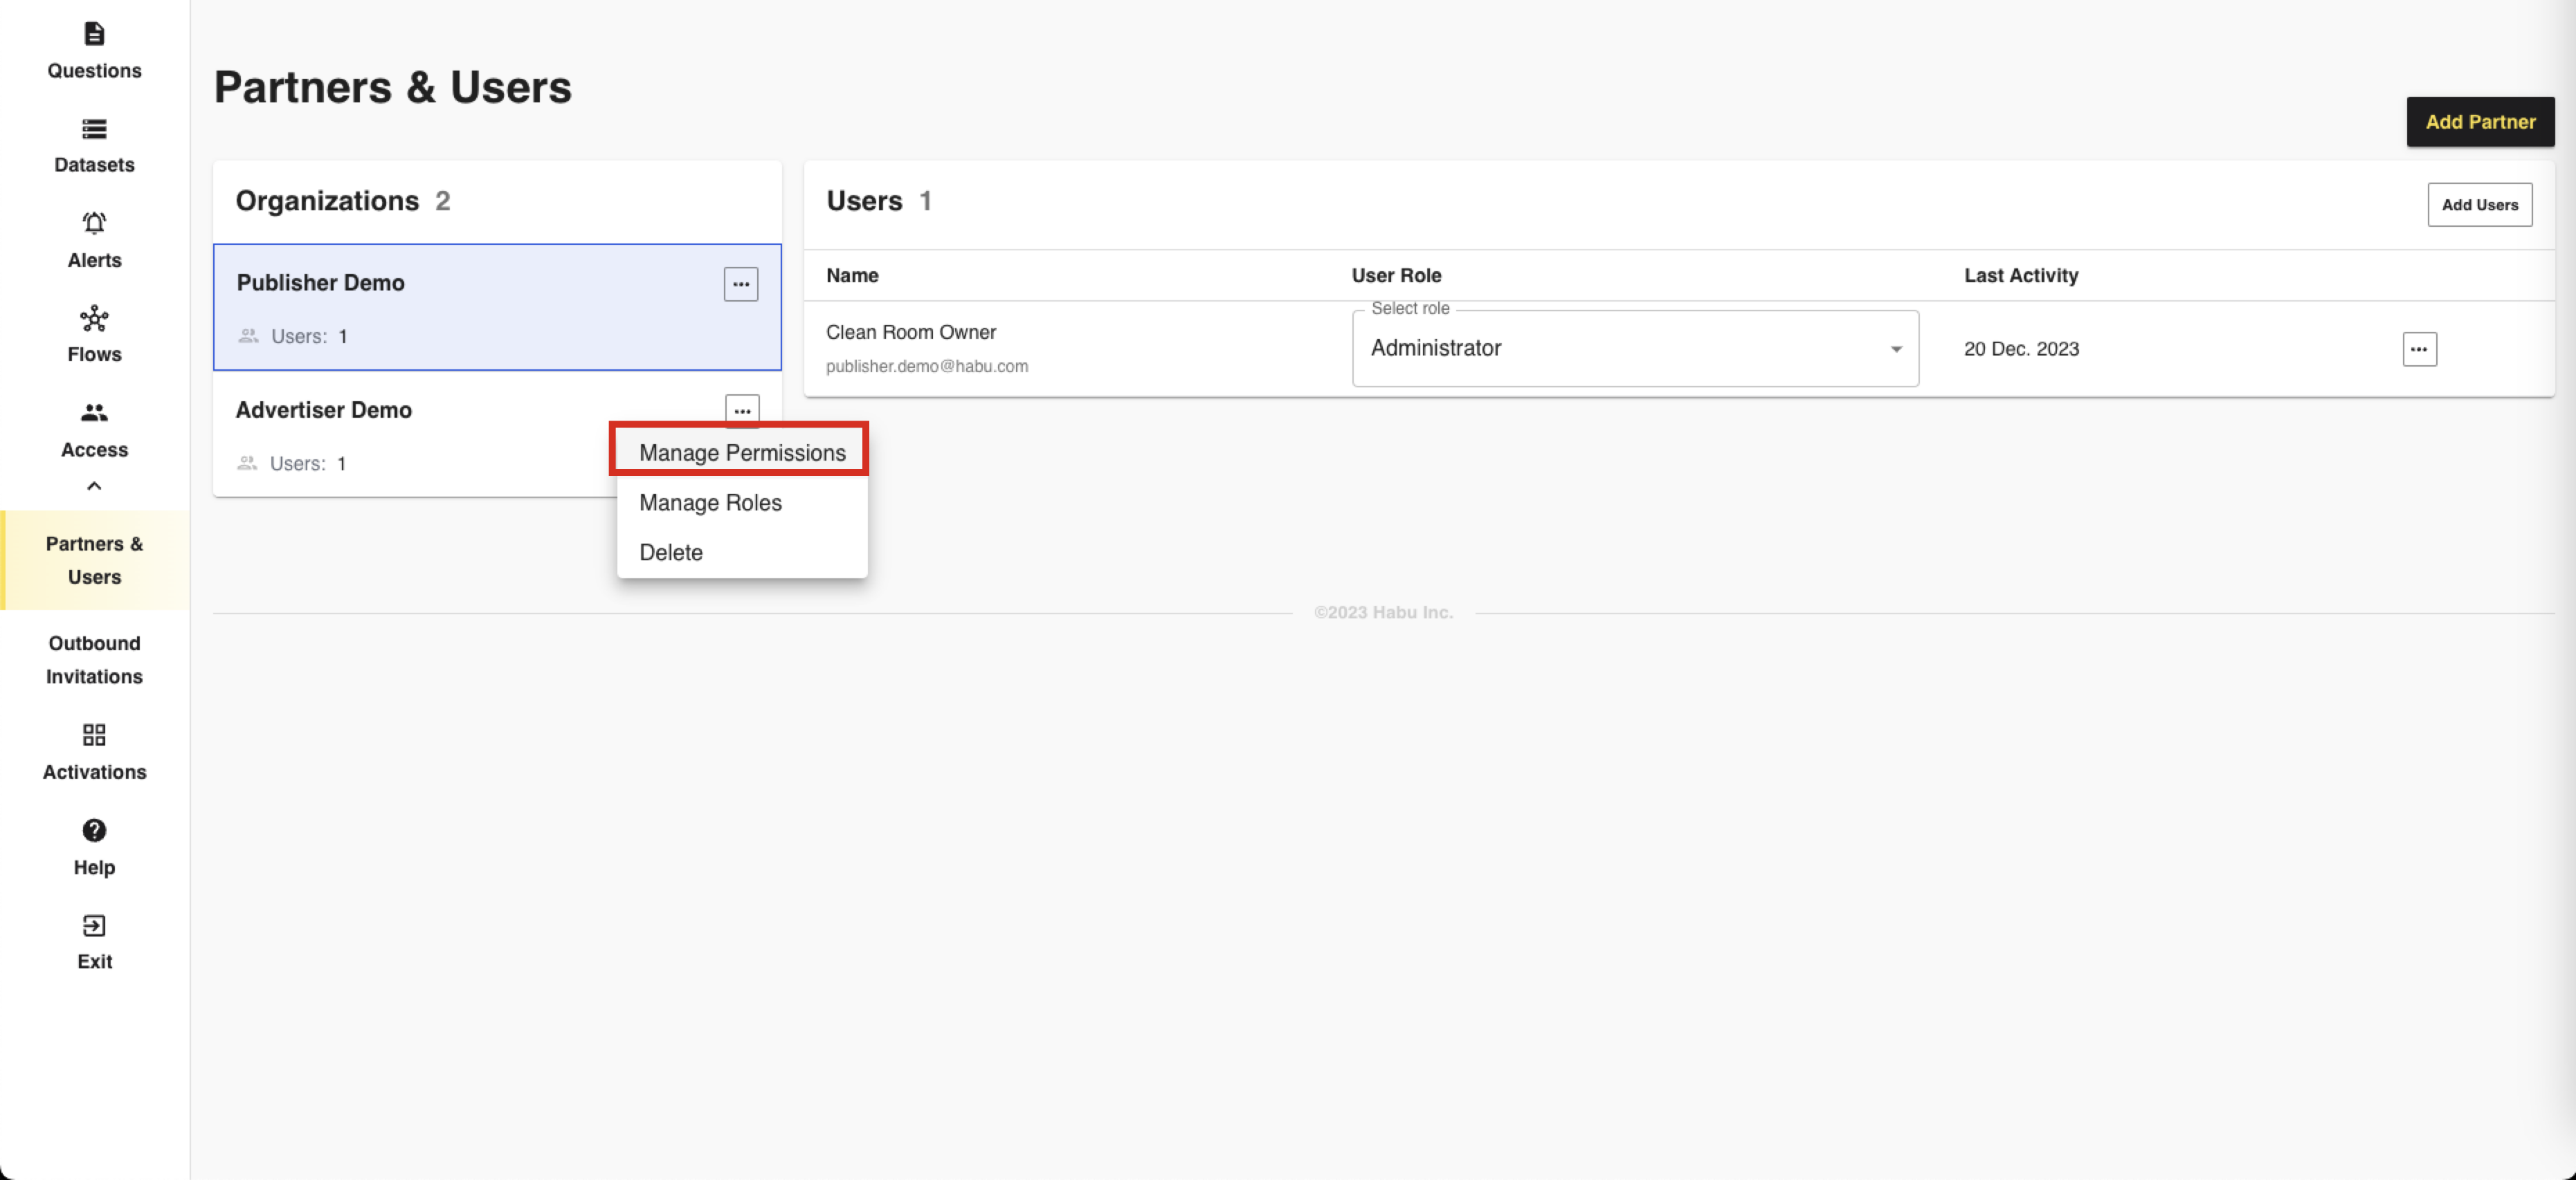Select Manage Permissions menu option

742,452
